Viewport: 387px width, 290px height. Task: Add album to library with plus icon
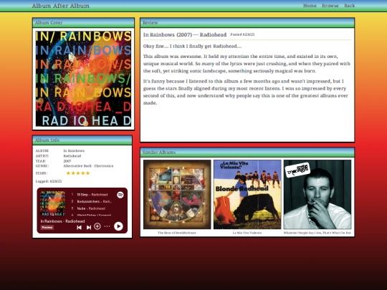coord(97,226)
